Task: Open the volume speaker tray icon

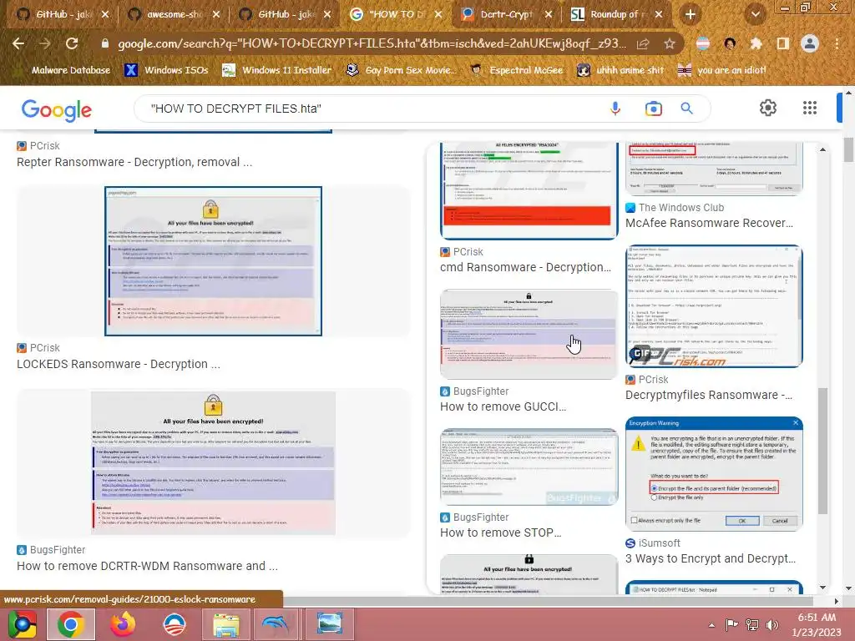Action: point(772,625)
